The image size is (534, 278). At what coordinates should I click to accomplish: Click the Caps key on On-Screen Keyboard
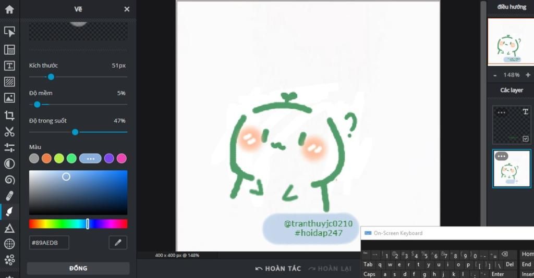370,274
